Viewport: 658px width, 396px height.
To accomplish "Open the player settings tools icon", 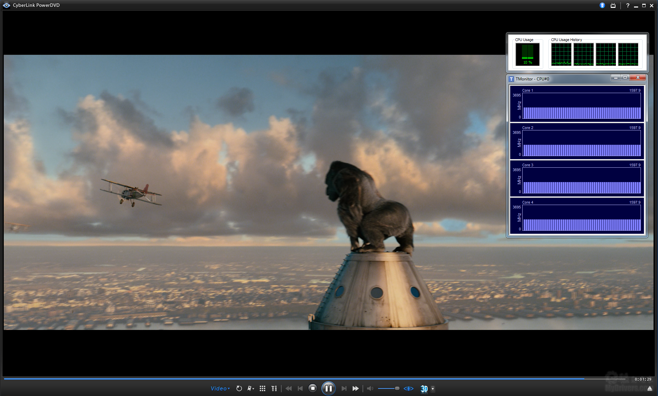I will pyautogui.click(x=274, y=388).
